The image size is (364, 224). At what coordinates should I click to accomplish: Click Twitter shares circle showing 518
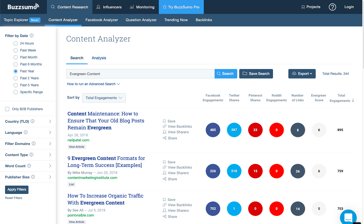pyautogui.click(x=234, y=171)
